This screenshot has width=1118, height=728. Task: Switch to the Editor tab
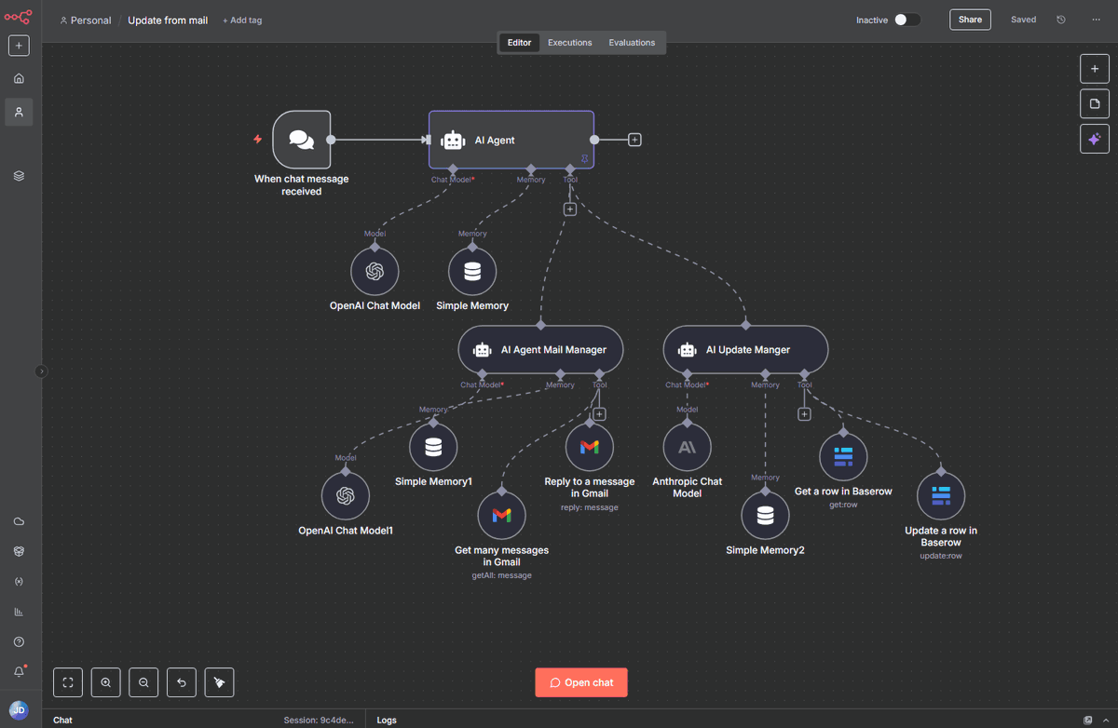tap(519, 43)
